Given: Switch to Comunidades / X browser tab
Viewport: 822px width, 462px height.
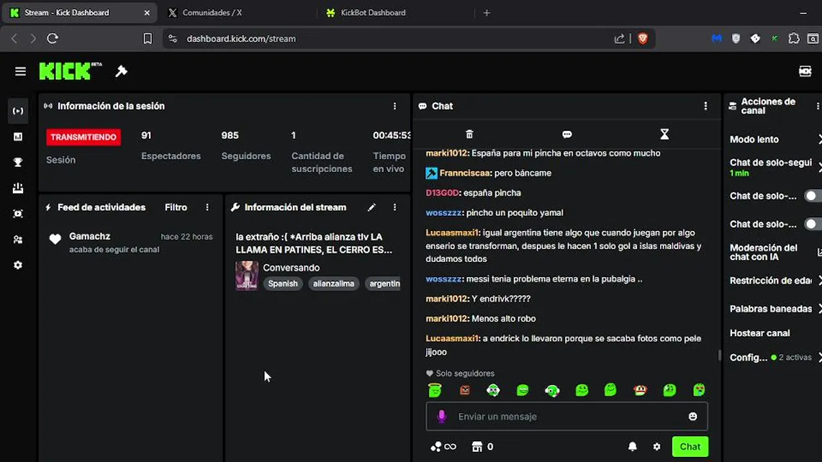Looking at the screenshot, I should coord(238,13).
